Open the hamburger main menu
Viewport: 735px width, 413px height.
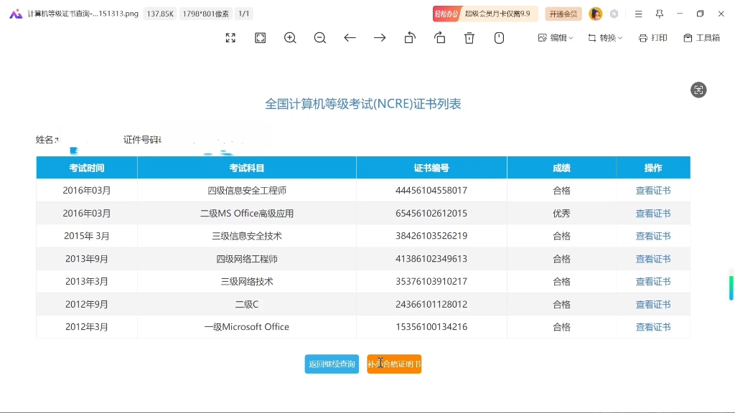[x=638, y=14]
